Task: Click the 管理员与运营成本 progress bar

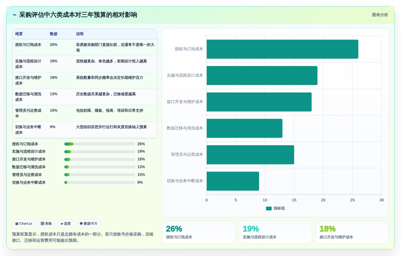Action: click(x=99, y=175)
